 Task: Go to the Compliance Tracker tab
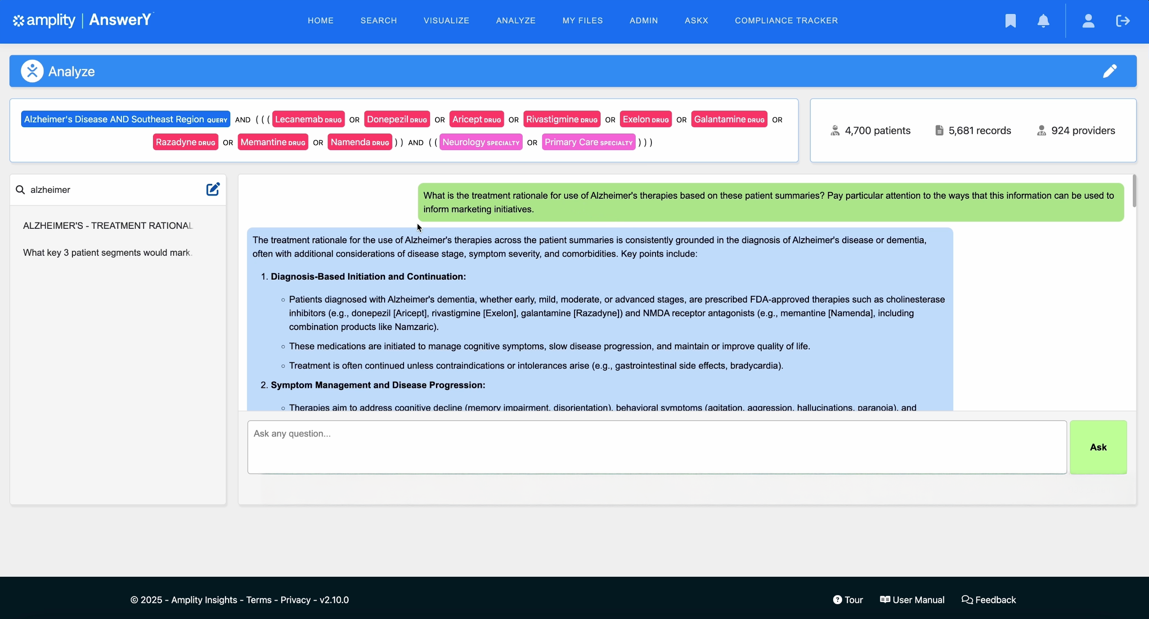coord(786,21)
